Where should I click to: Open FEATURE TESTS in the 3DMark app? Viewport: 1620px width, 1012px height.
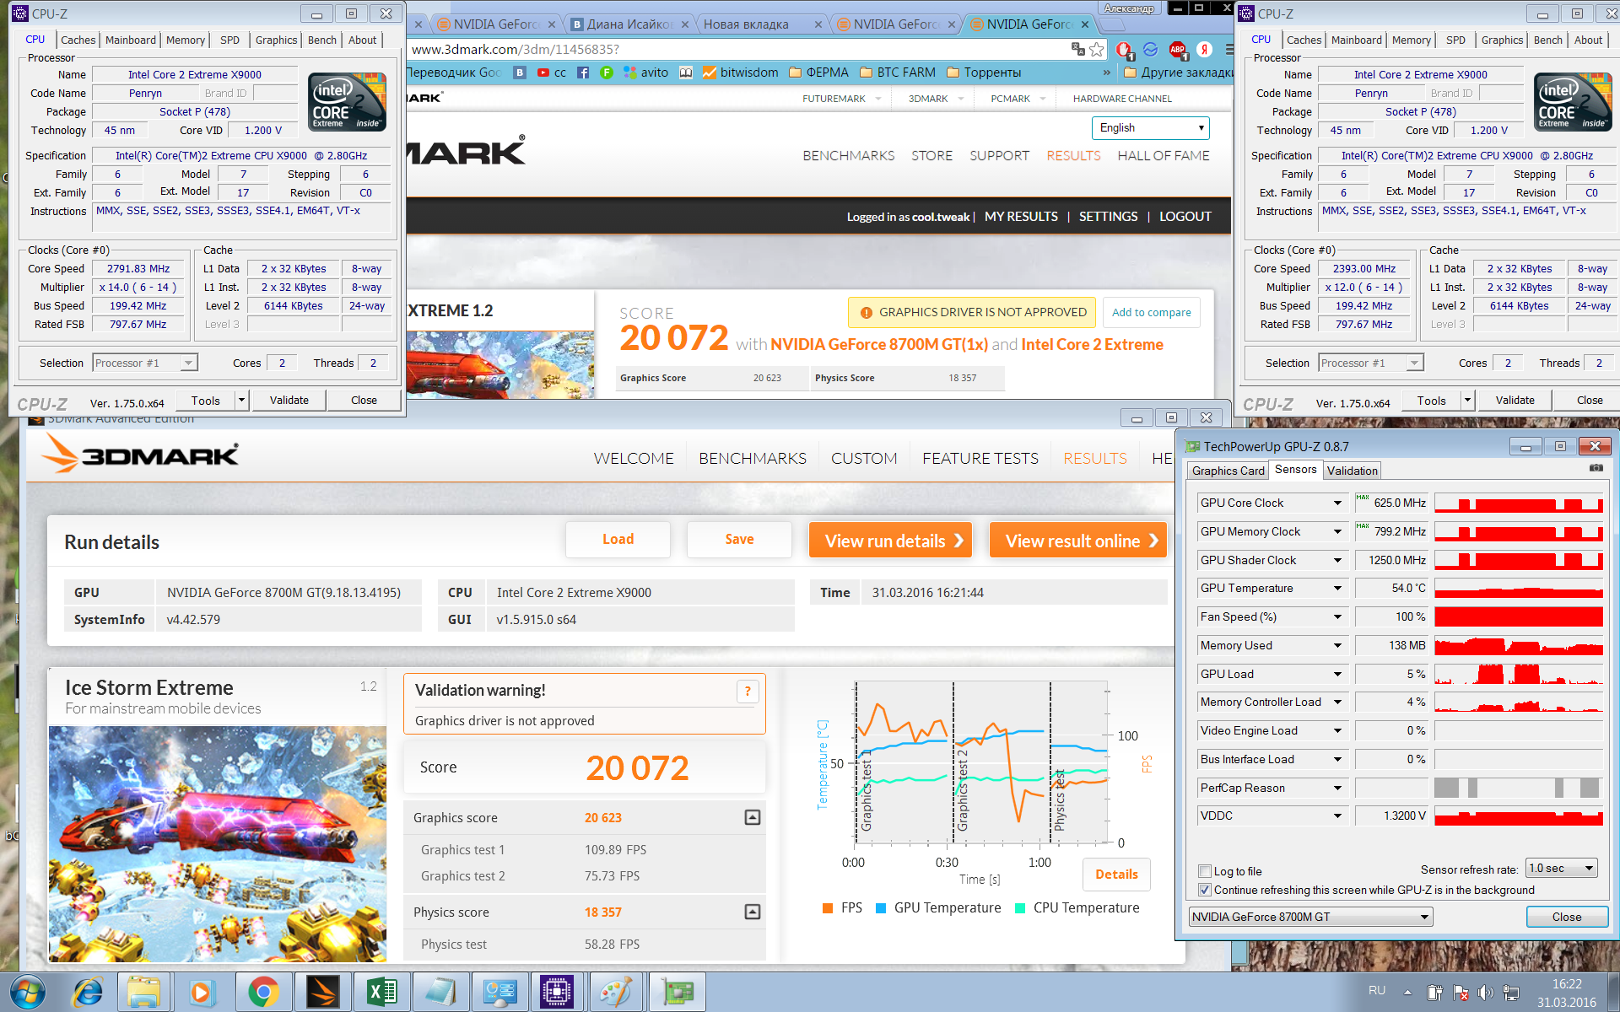(980, 458)
